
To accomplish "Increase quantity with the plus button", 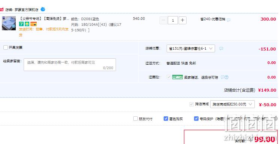I will click(x=182, y=20).
